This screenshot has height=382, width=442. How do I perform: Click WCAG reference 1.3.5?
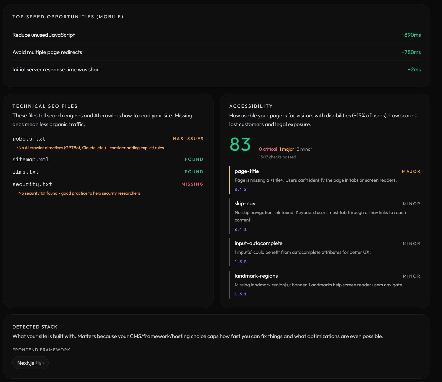240,262
